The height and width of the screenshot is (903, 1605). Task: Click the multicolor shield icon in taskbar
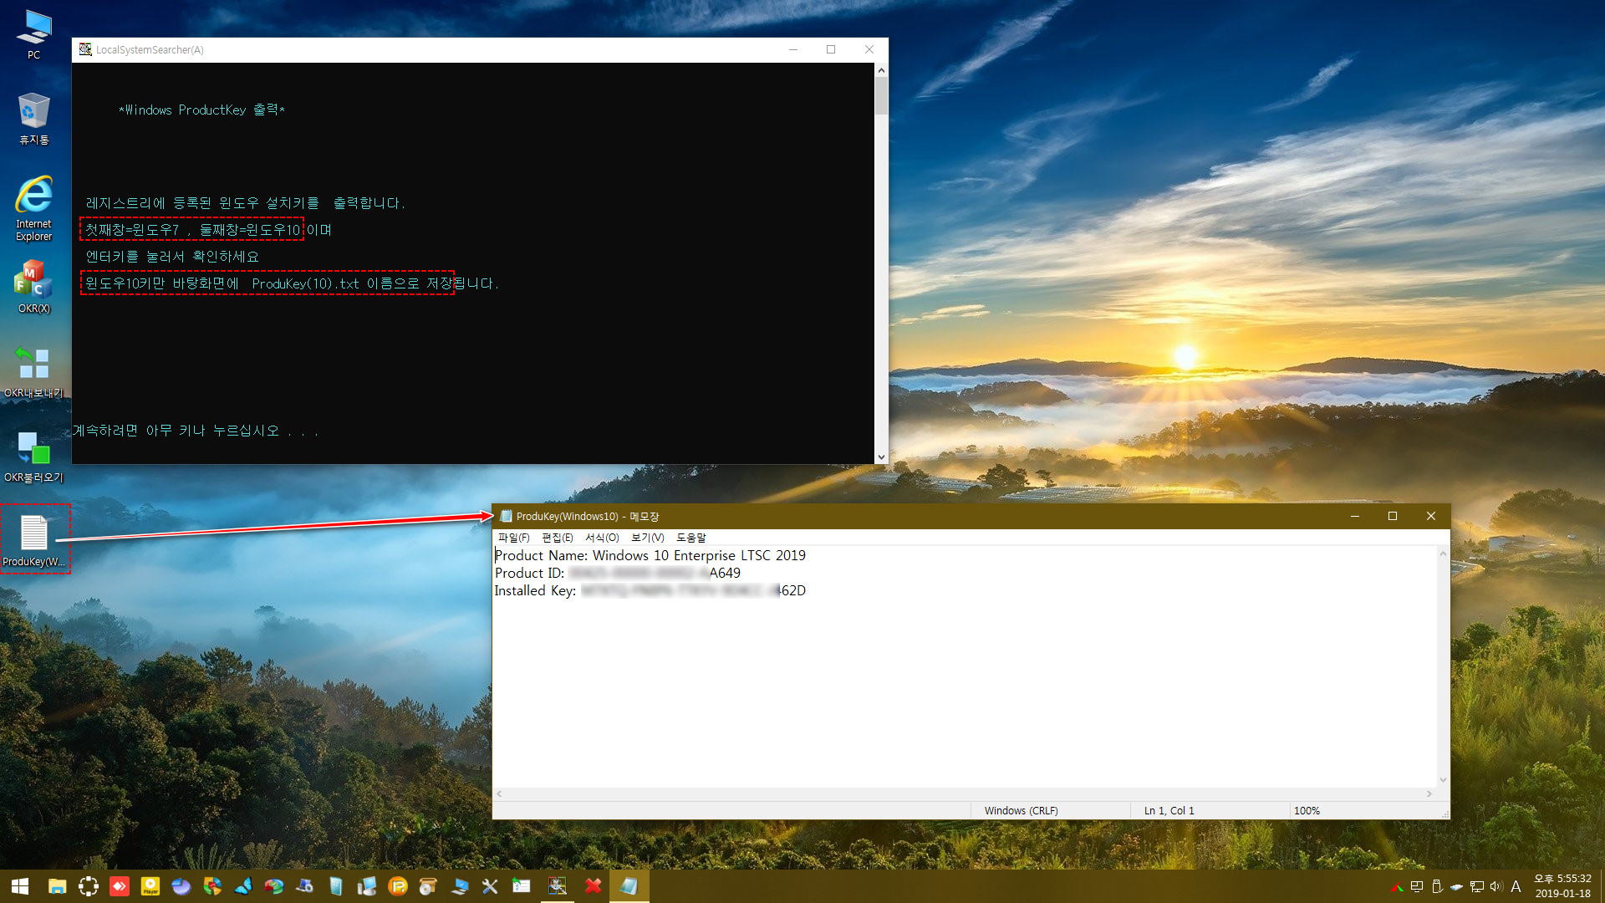(x=212, y=886)
